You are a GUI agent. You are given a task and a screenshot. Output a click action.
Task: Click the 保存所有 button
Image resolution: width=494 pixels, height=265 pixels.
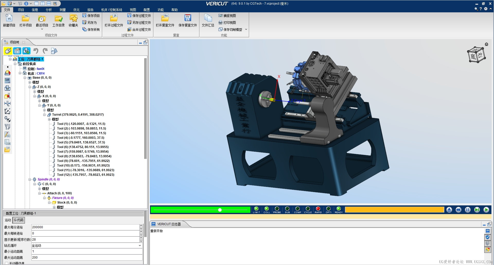point(91,30)
